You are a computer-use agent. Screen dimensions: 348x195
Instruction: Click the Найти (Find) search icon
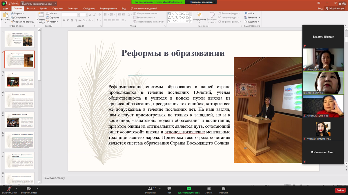click(246, 13)
